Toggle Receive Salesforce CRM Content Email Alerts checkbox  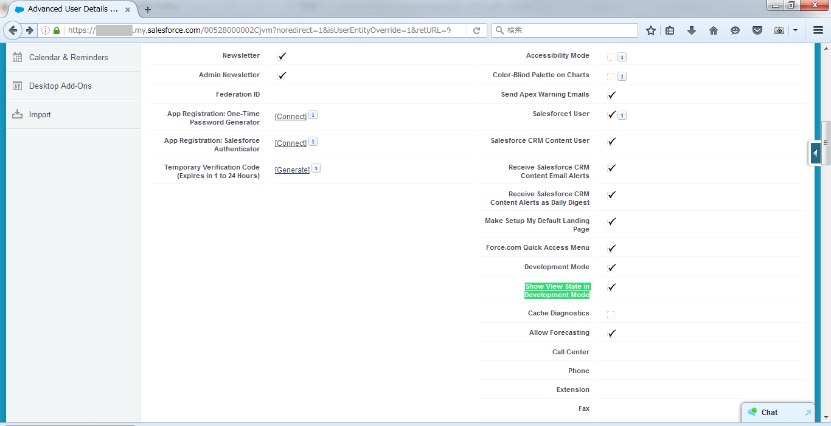point(611,168)
